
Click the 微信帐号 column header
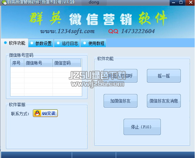click(x=38, y=63)
